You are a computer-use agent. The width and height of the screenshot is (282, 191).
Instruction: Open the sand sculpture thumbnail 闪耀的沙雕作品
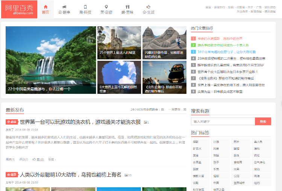[x=164, y=43]
